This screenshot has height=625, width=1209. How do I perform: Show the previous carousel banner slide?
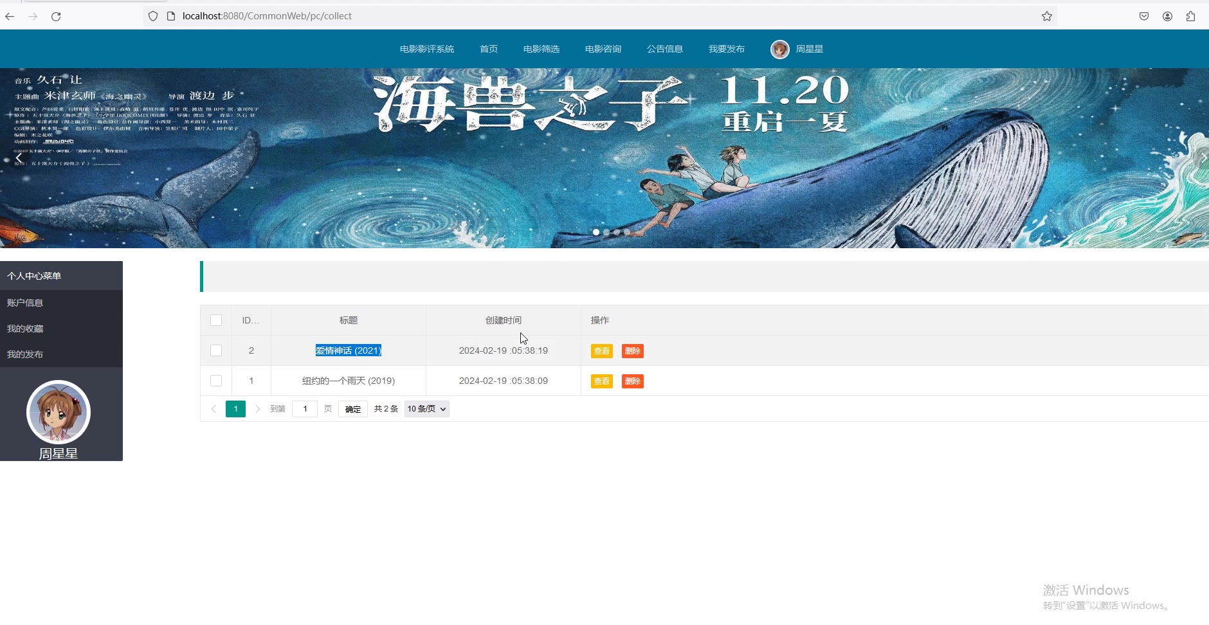[x=19, y=158]
